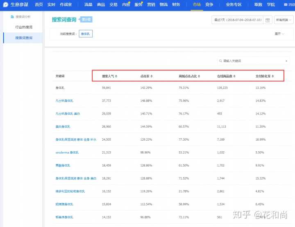Image resolution: width=295 pixels, height=227 pixels.
Task: Sort by 搜索人气 column arrows
Action: (116, 76)
